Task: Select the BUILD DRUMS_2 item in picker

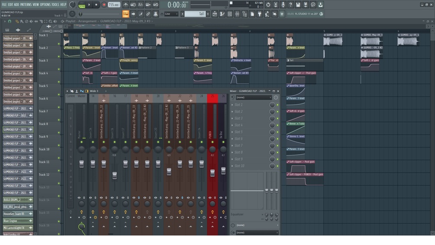Action: click(18, 200)
